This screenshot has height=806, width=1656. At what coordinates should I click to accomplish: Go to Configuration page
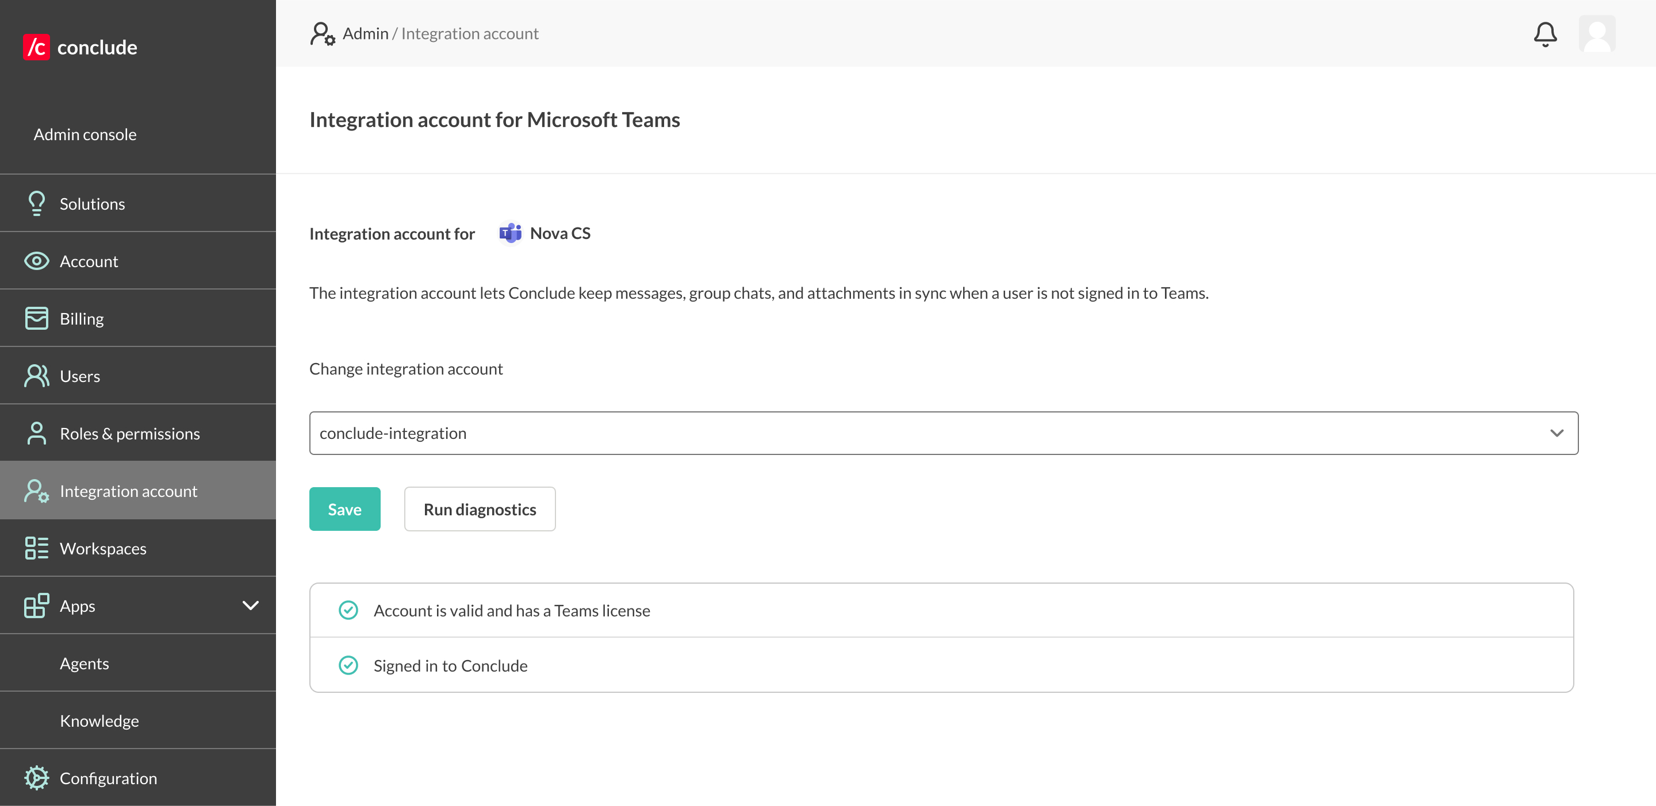coord(137,778)
